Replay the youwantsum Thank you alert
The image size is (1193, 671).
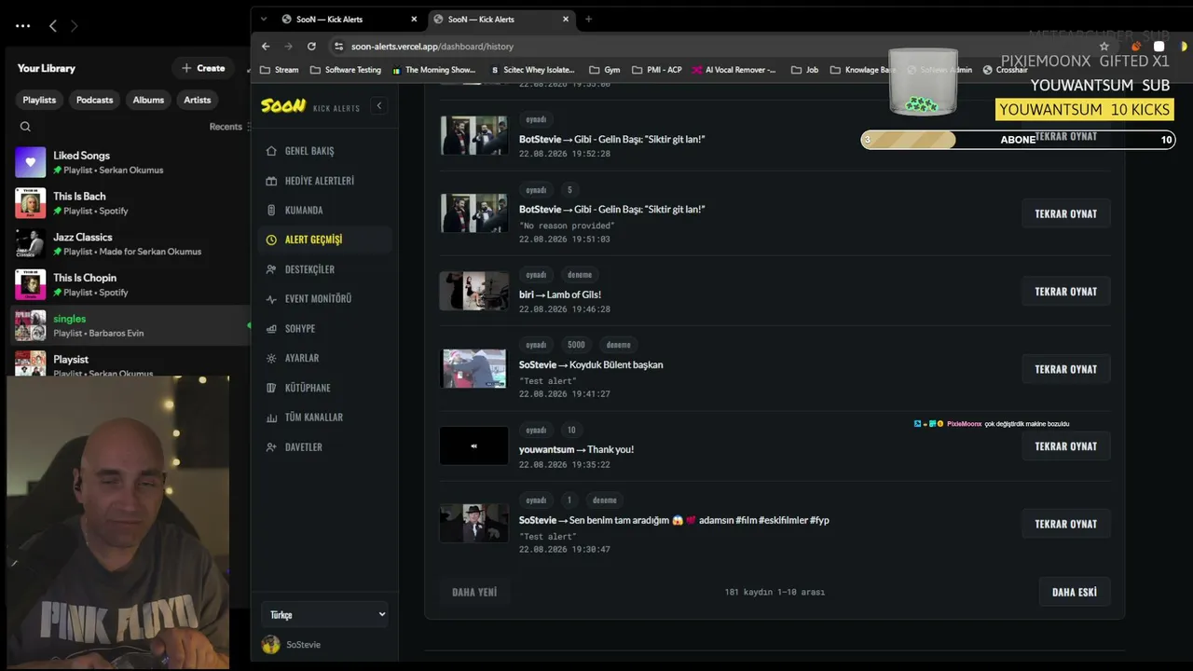coord(1065,446)
